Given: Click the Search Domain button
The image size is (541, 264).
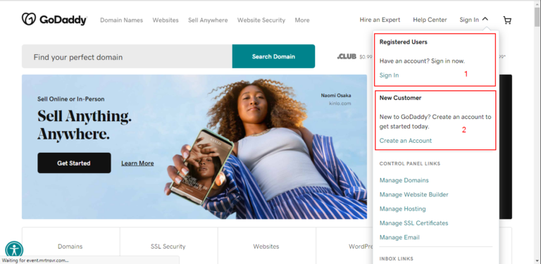Looking at the screenshot, I should (273, 56).
